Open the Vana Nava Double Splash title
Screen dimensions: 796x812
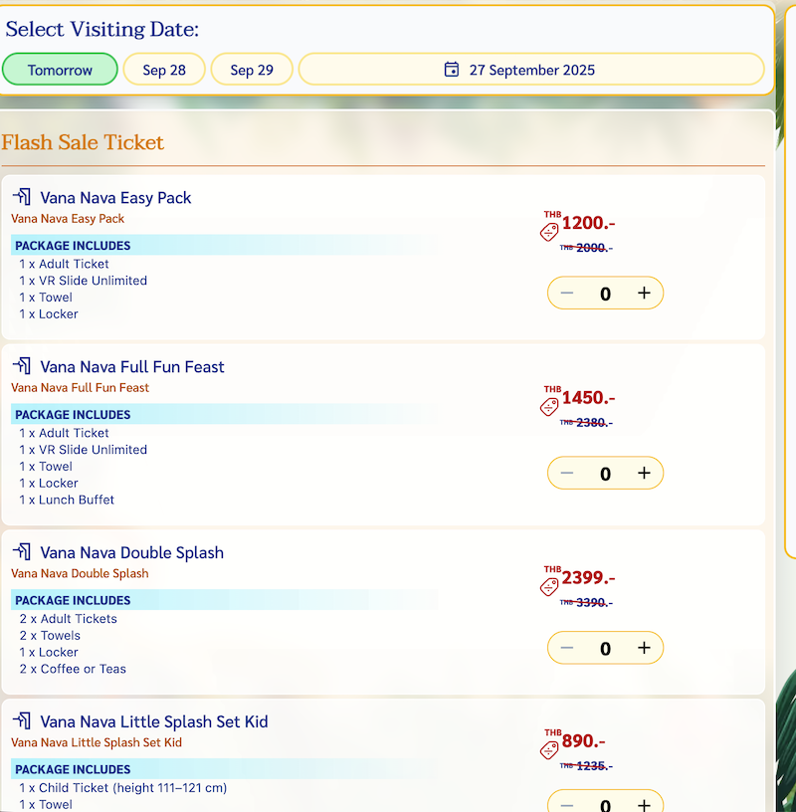pos(131,553)
